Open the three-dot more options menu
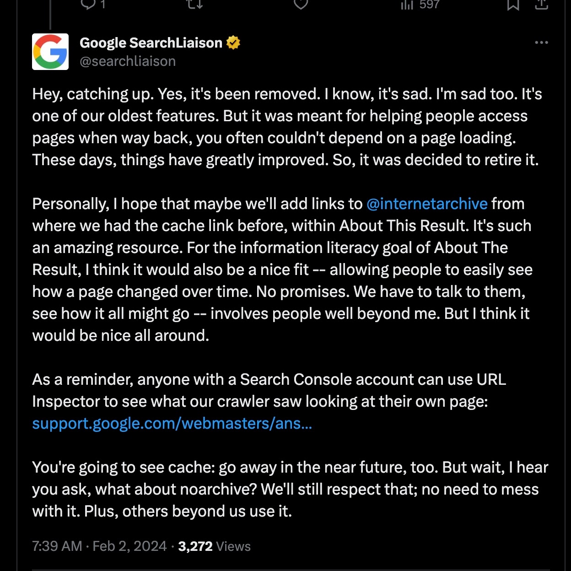The width and height of the screenshot is (571, 571). click(541, 43)
